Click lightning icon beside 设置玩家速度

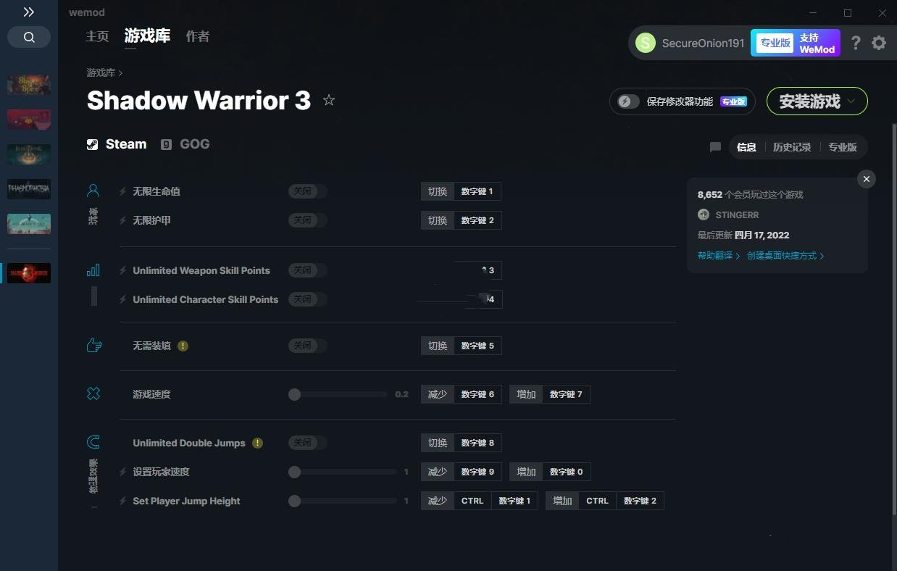122,472
